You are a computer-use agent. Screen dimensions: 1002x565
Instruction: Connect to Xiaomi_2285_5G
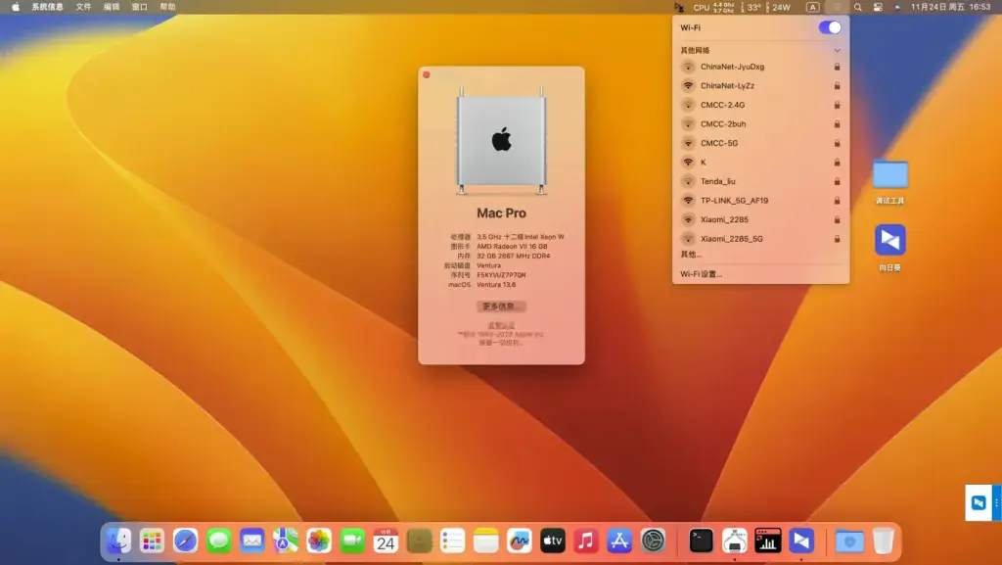760,239
